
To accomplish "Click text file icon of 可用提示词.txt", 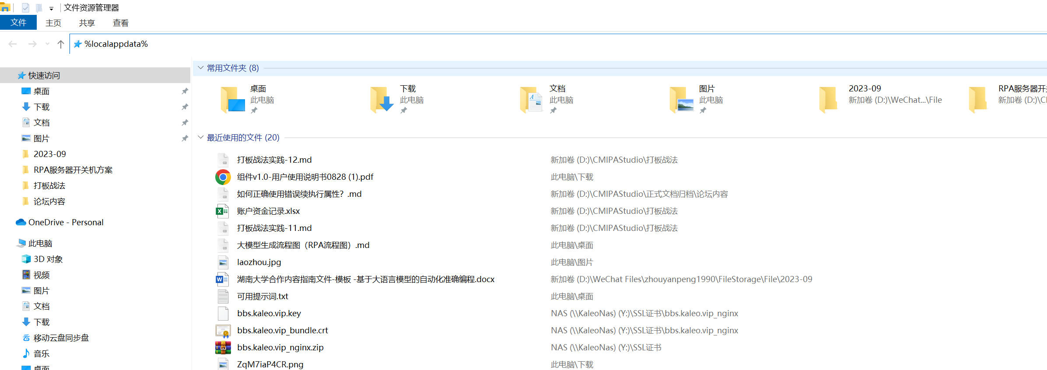I will click(x=223, y=297).
